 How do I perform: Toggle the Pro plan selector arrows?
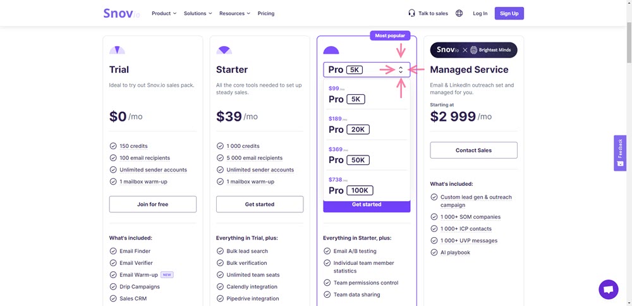[400, 70]
